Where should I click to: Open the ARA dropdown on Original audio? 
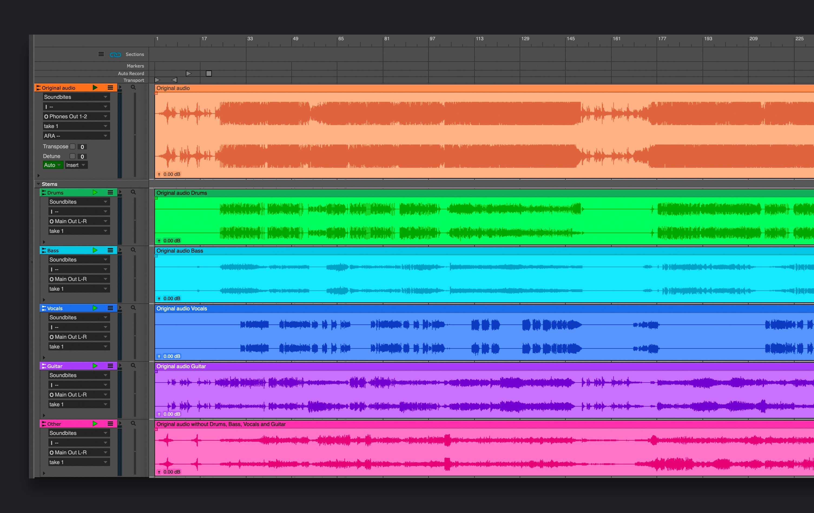coord(76,136)
